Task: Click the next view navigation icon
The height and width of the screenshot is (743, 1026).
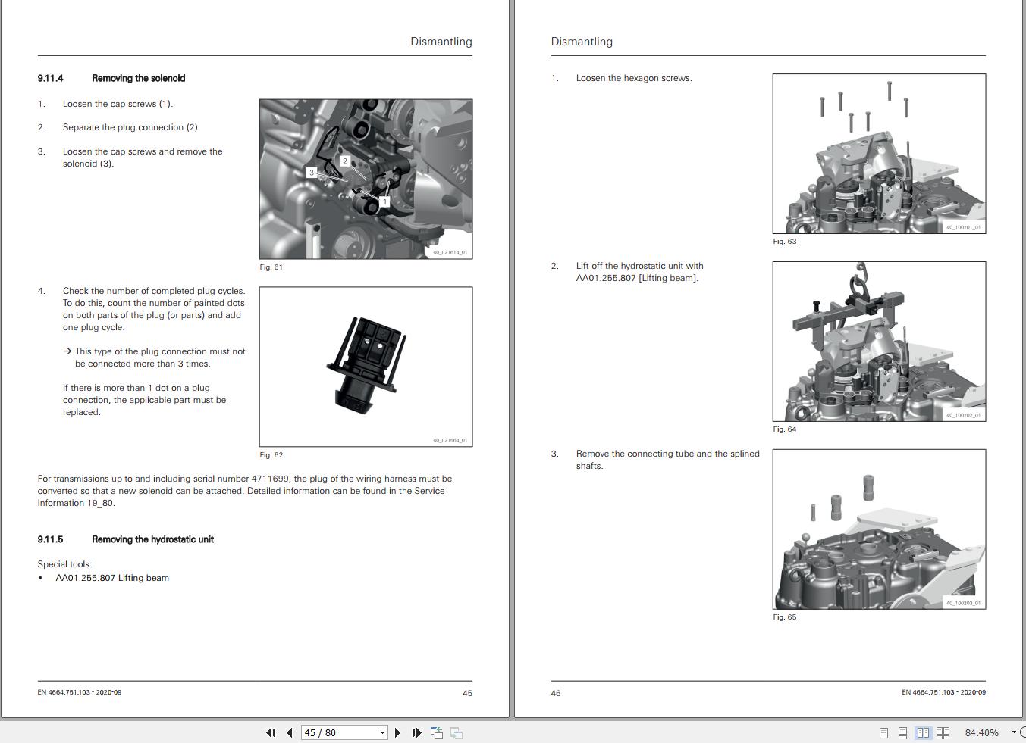Action: coord(455,732)
